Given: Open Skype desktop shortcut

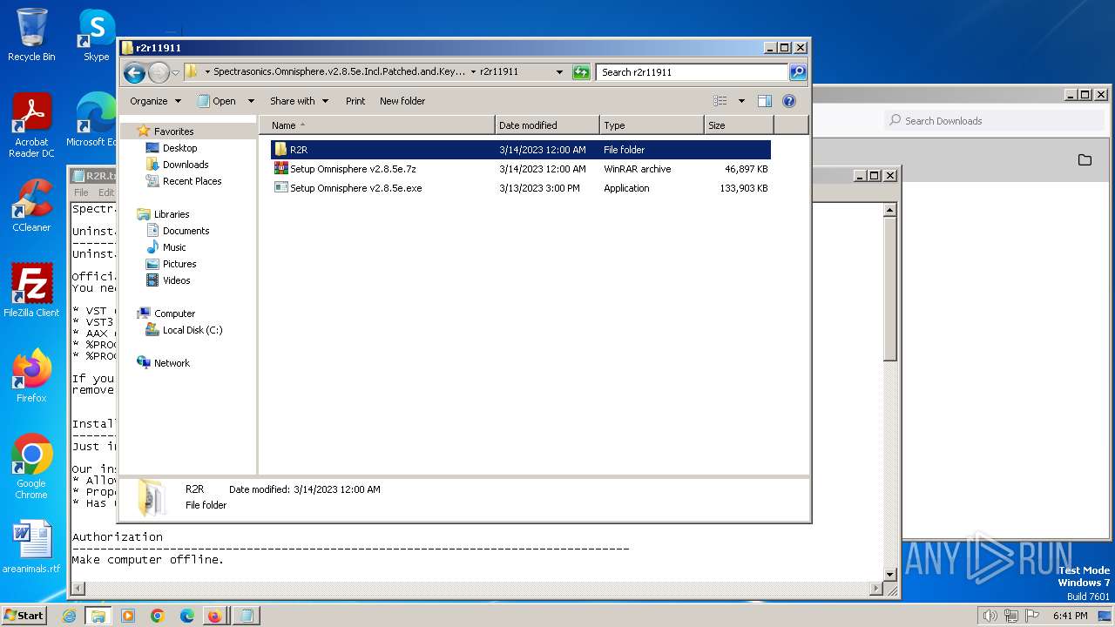Looking at the screenshot, I should pyautogui.click(x=96, y=35).
